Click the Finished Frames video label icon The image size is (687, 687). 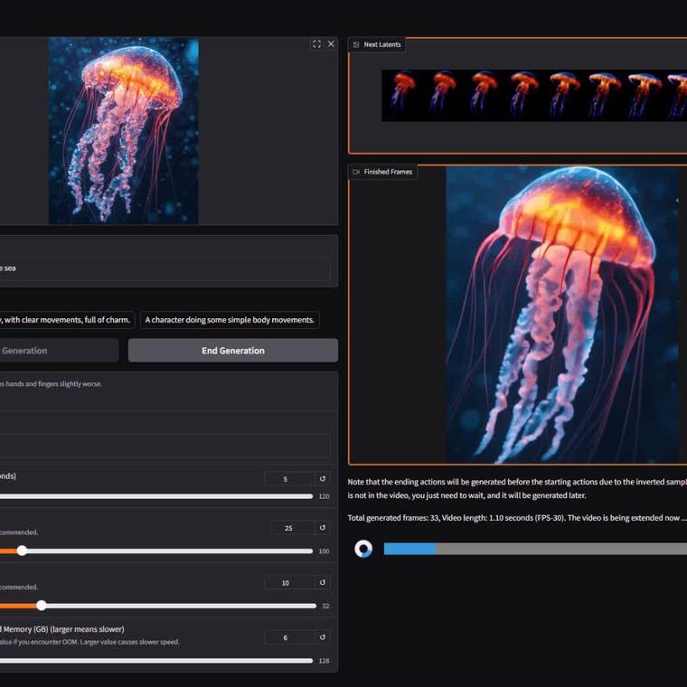[356, 172]
